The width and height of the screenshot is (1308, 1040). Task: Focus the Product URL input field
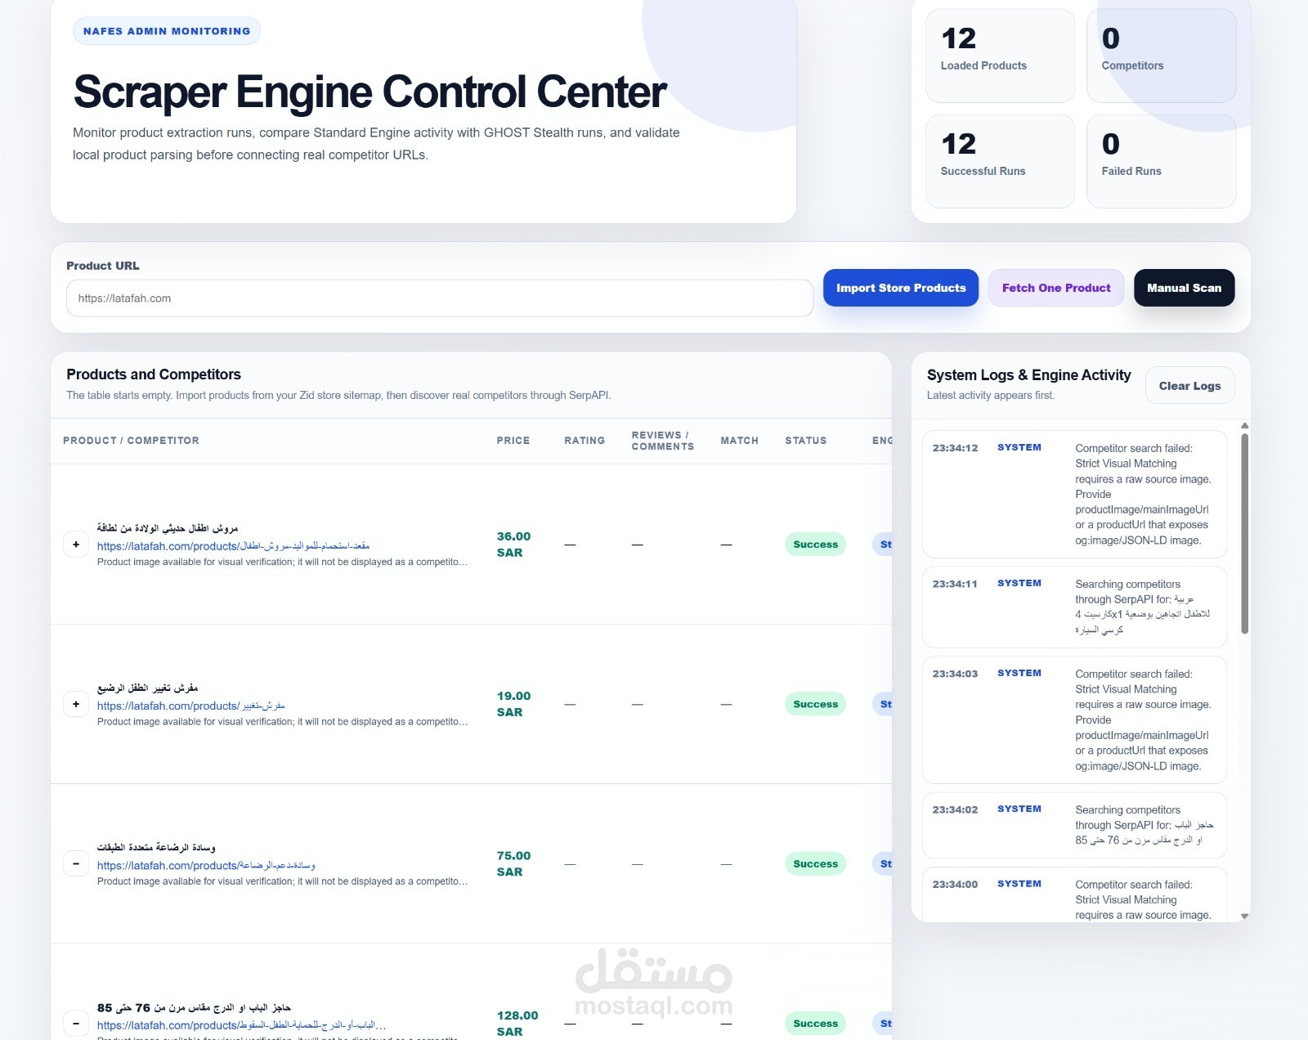[x=440, y=298]
